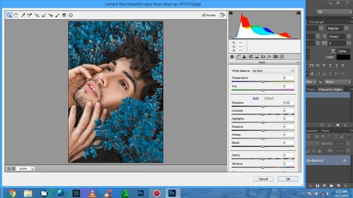Open the anti-aliasing None dropdown
Image resolution: width=353 pixels, height=198 pixels.
click(x=338, y=82)
